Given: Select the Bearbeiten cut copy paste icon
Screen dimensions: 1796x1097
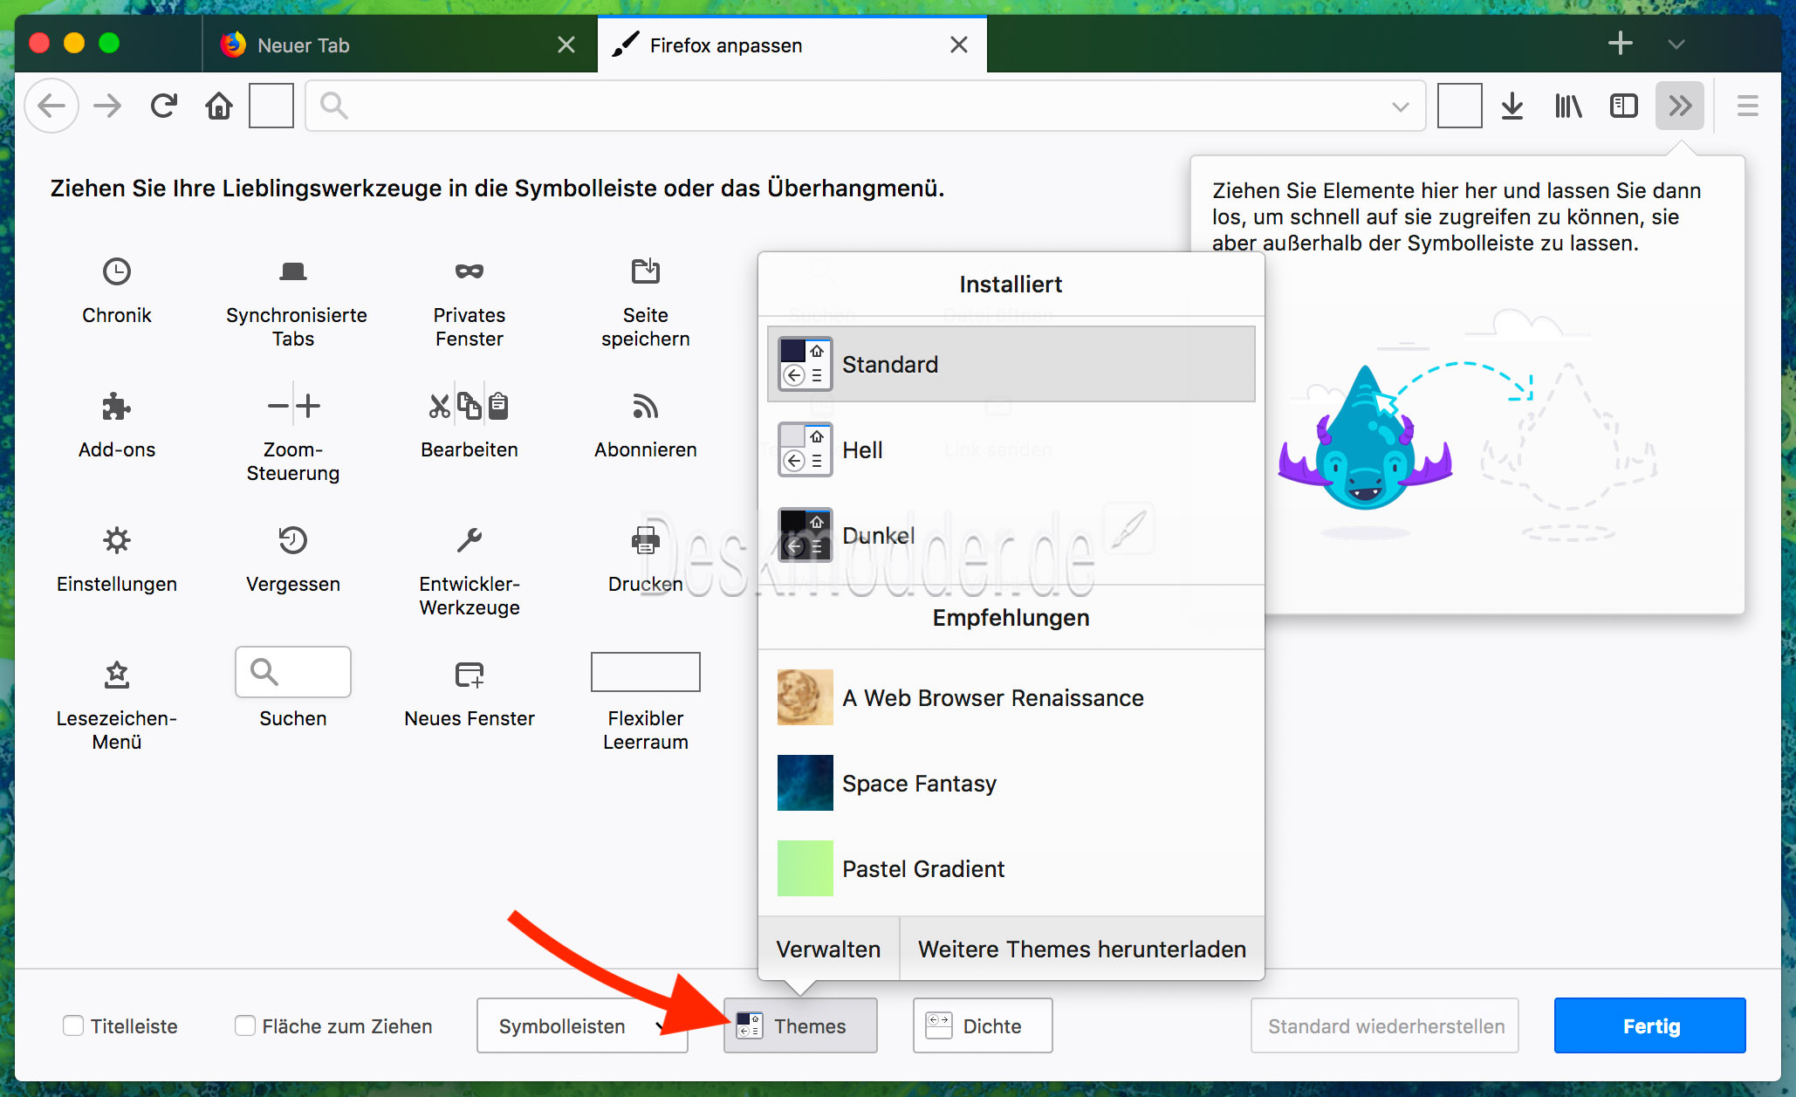Looking at the screenshot, I should tap(470, 406).
